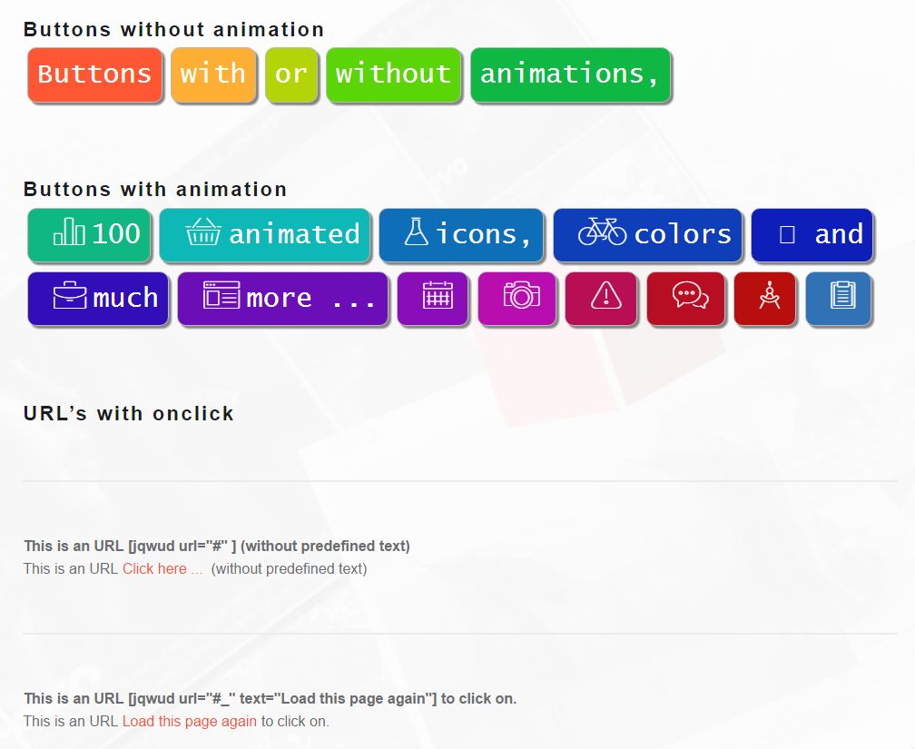
Task: Click the browser window "more ..." button
Action: click(x=282, y=299)
